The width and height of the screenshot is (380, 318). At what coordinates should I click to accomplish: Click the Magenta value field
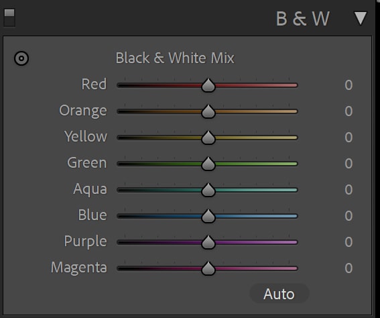(349, 268)
